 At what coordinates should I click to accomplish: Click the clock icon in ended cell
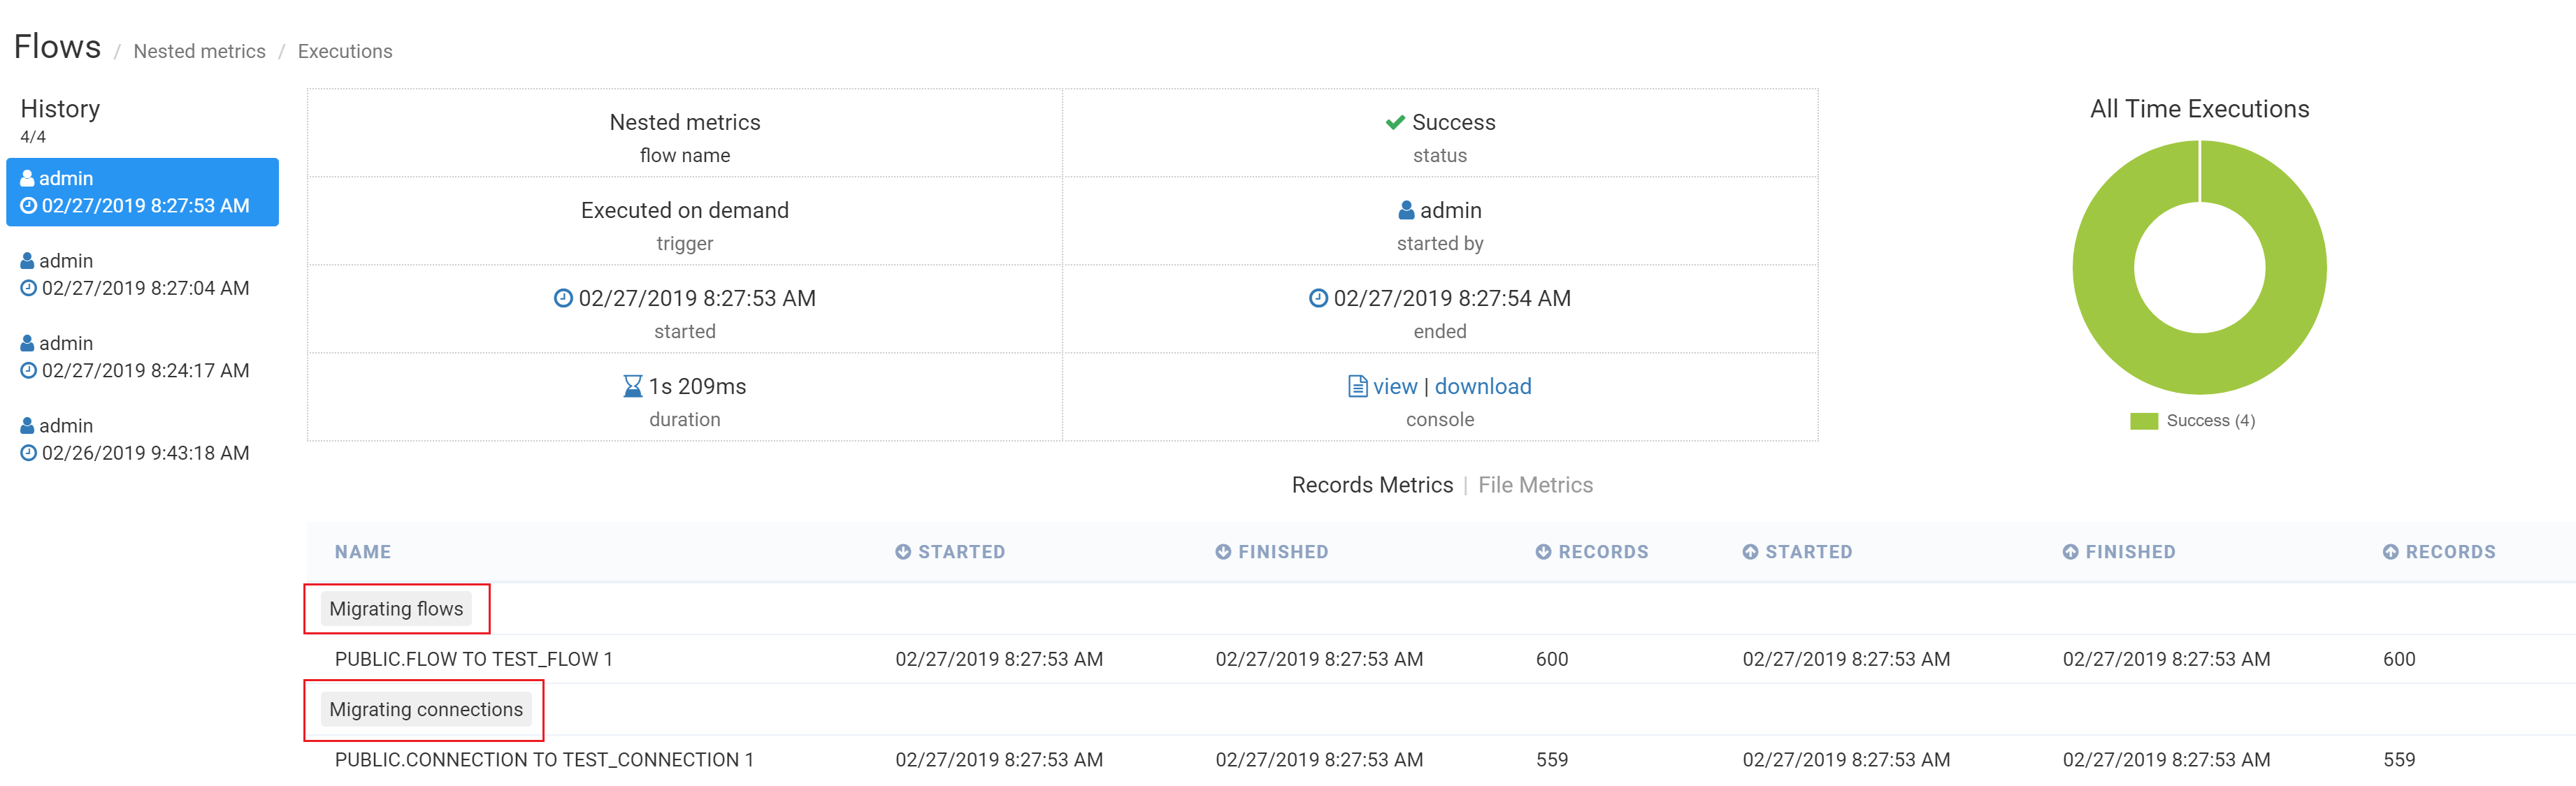coord(1318,298)
